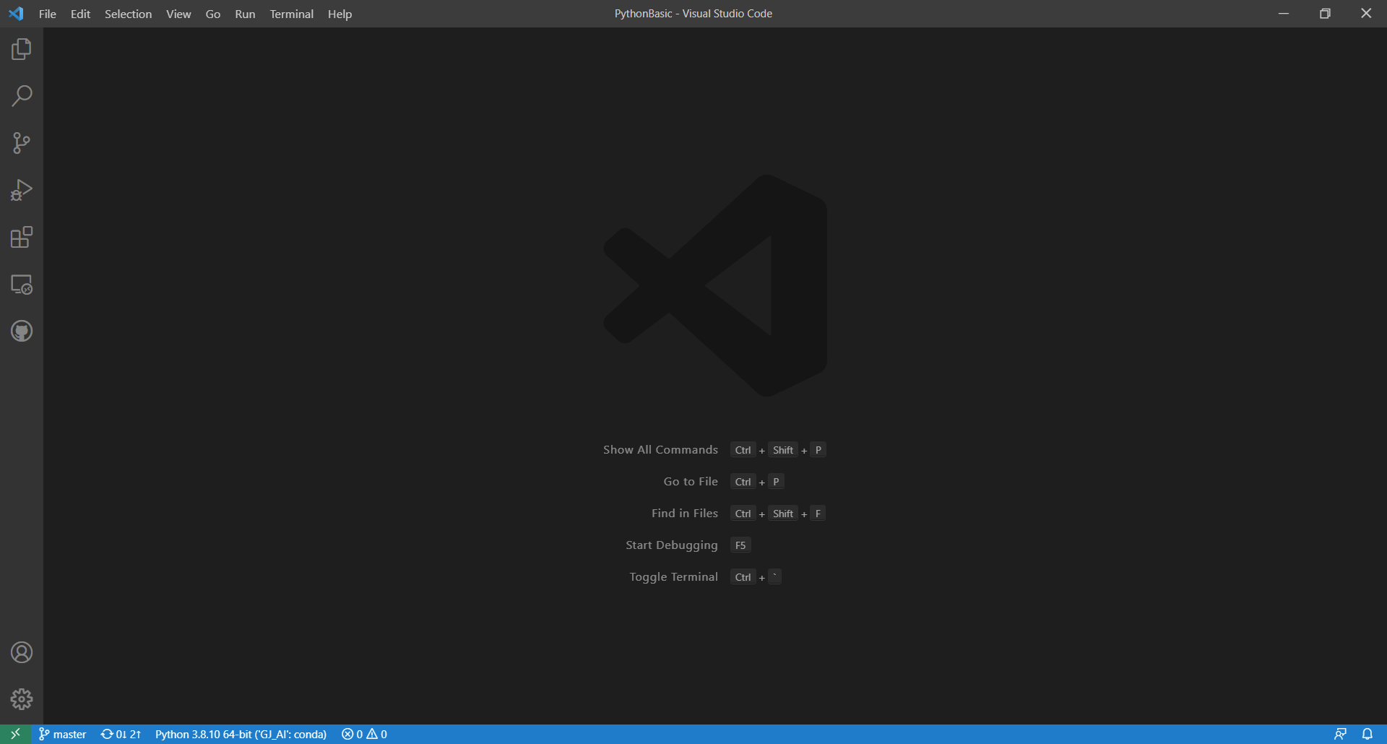Open the Selection menu

[128, 14]
